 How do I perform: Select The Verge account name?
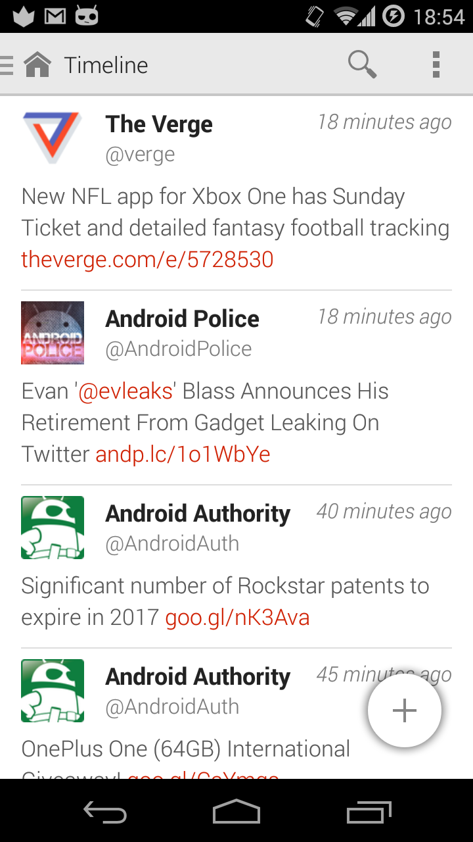pos(159,124)
